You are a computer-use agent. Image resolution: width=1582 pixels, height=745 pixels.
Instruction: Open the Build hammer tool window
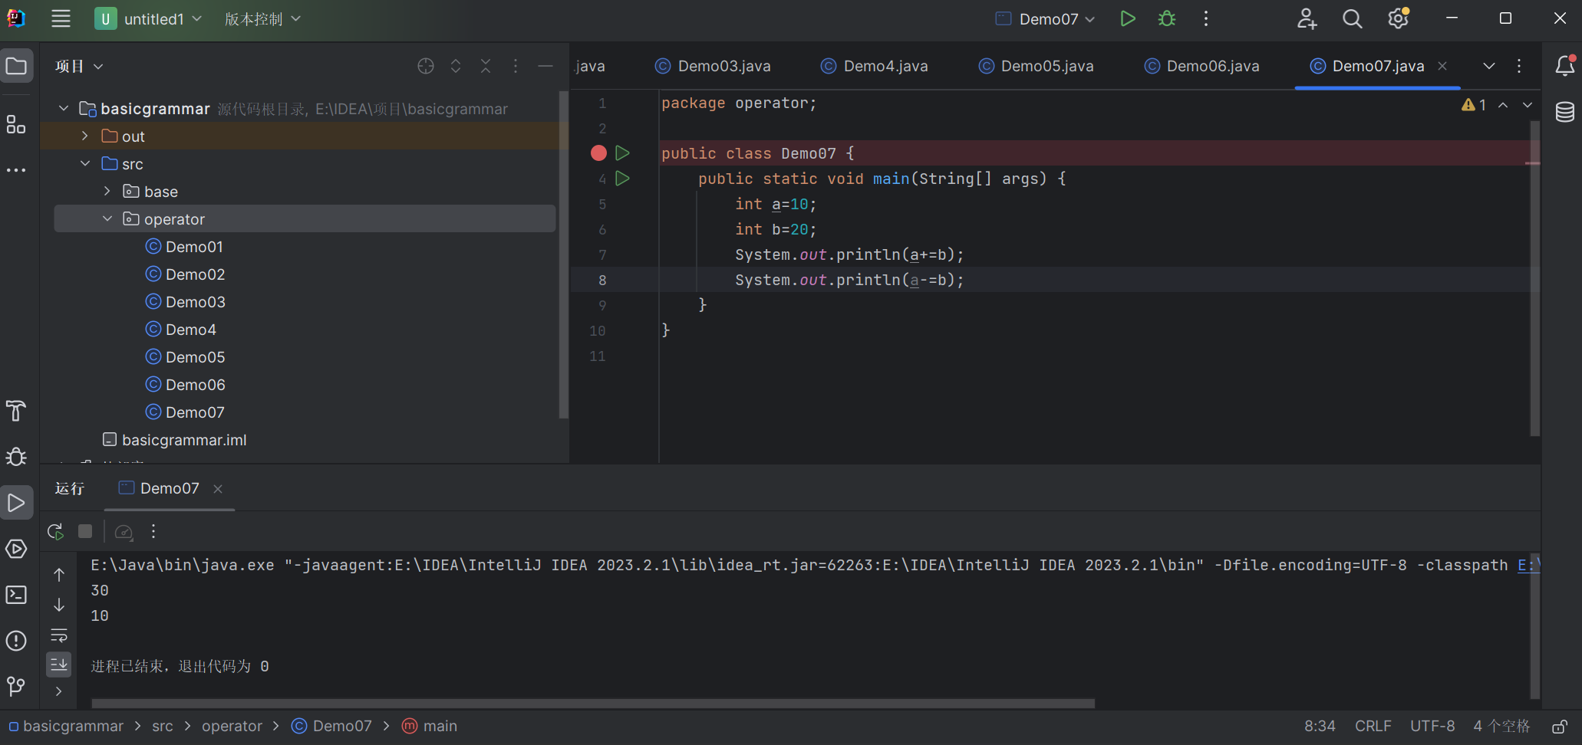[x=16, y=411]
